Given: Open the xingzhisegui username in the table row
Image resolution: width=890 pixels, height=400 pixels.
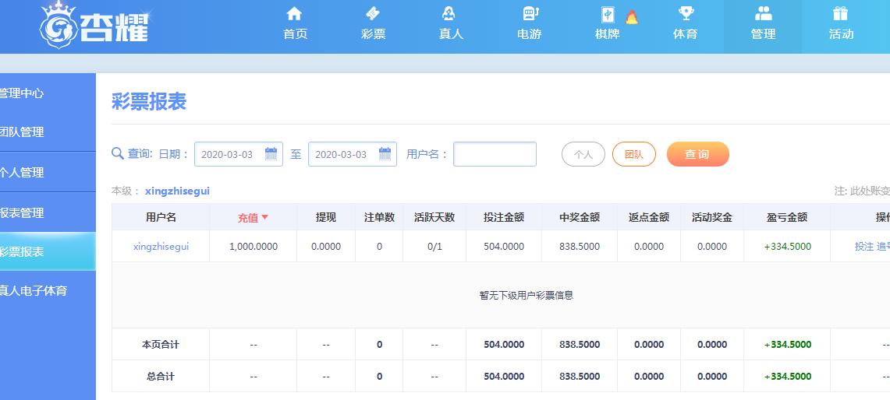Looking at the screenshot, I should pos(161,247).
